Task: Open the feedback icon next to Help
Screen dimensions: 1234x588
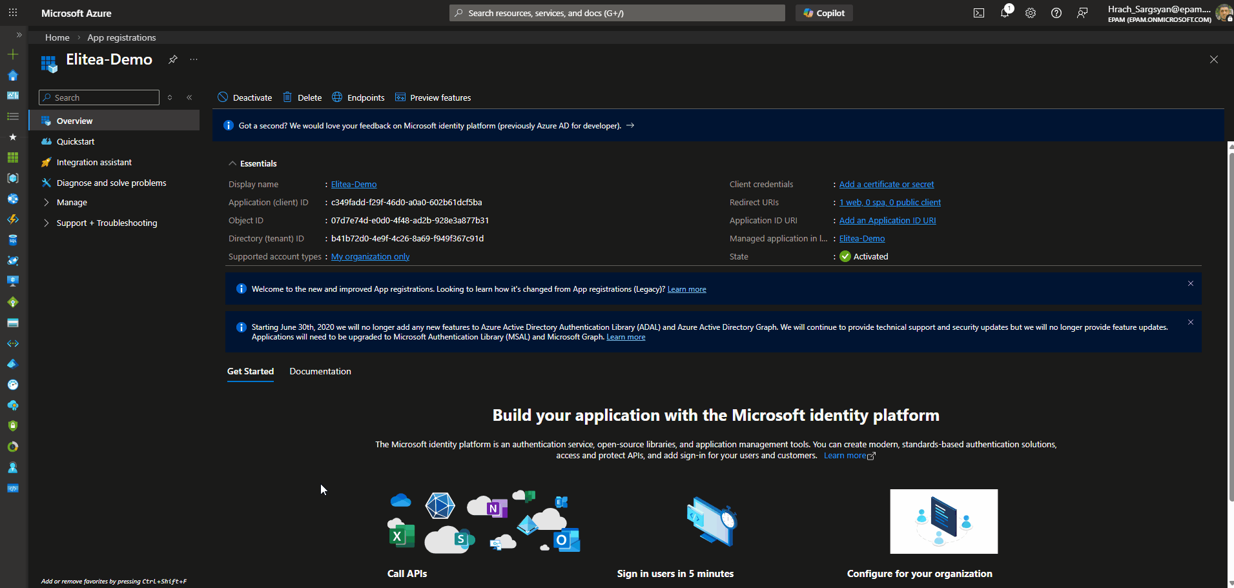Action: coord(1082,13)
